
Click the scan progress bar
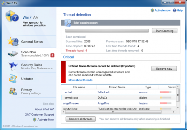pyautogui.click(x=107, y=31)
